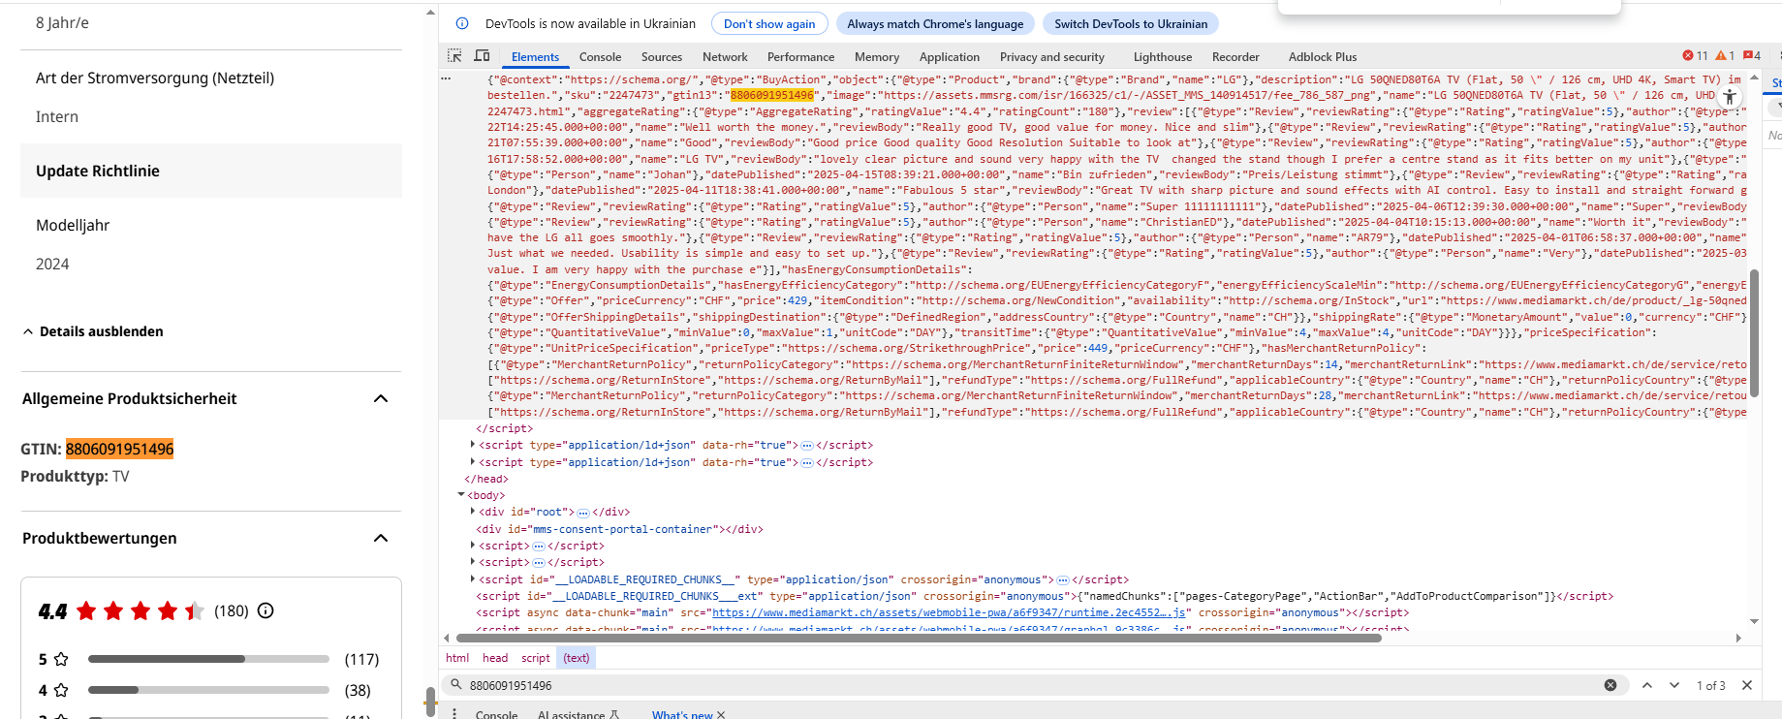Switch to the Elements tab

pyautogui.click(x=535, y=57)
